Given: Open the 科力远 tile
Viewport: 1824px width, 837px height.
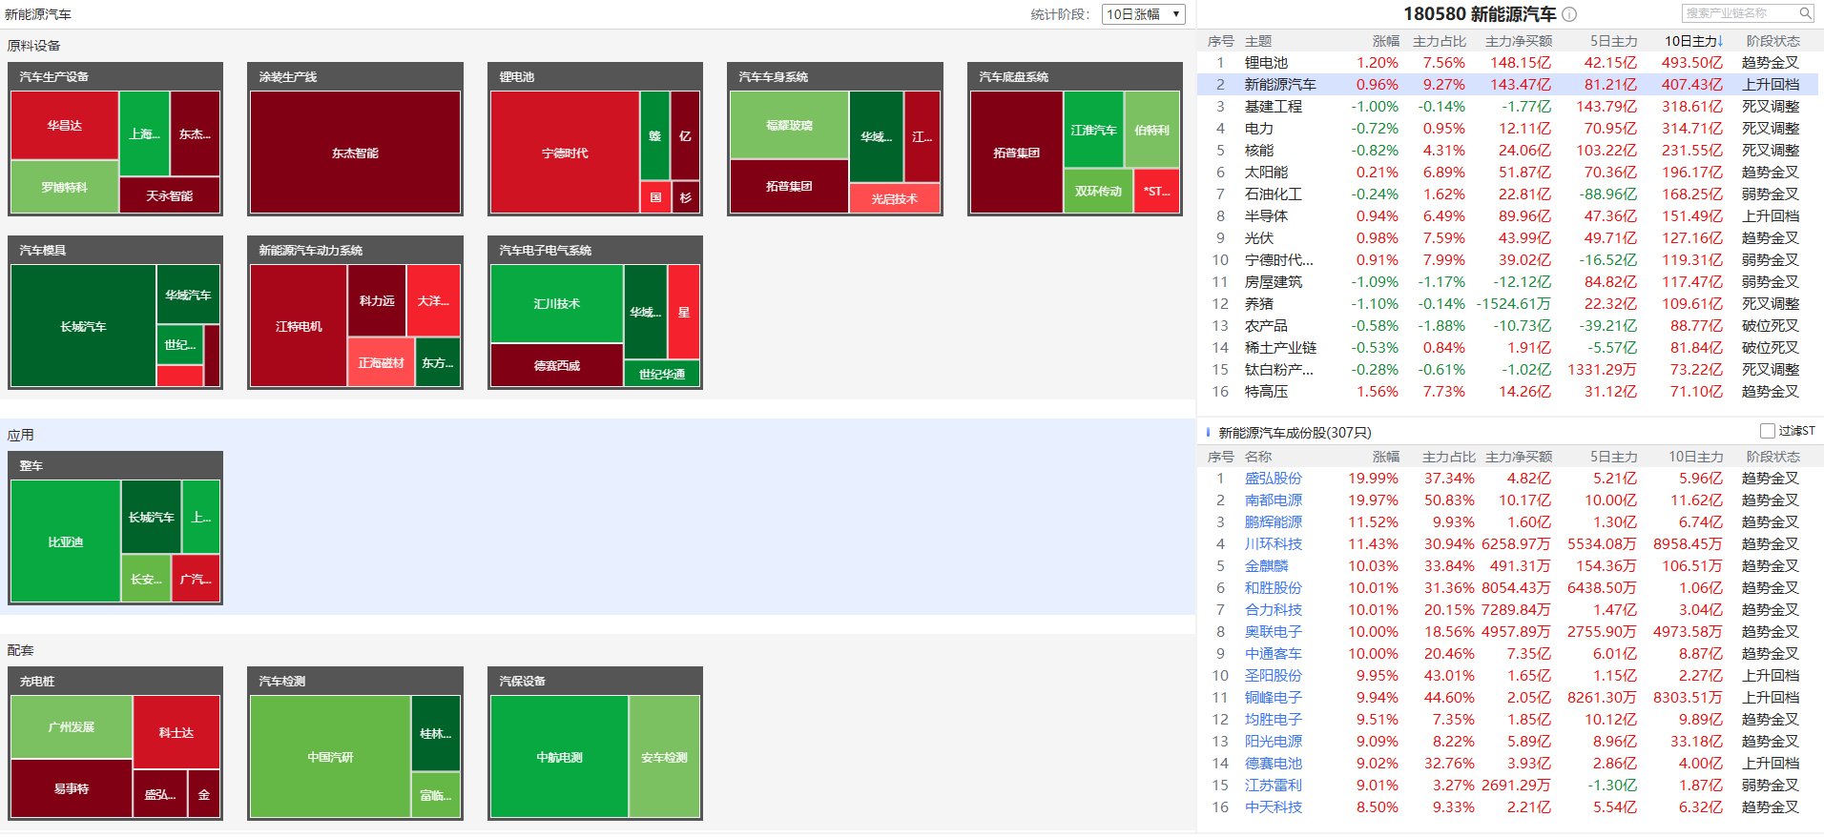Looking at the screenshot, I should 377,300.
